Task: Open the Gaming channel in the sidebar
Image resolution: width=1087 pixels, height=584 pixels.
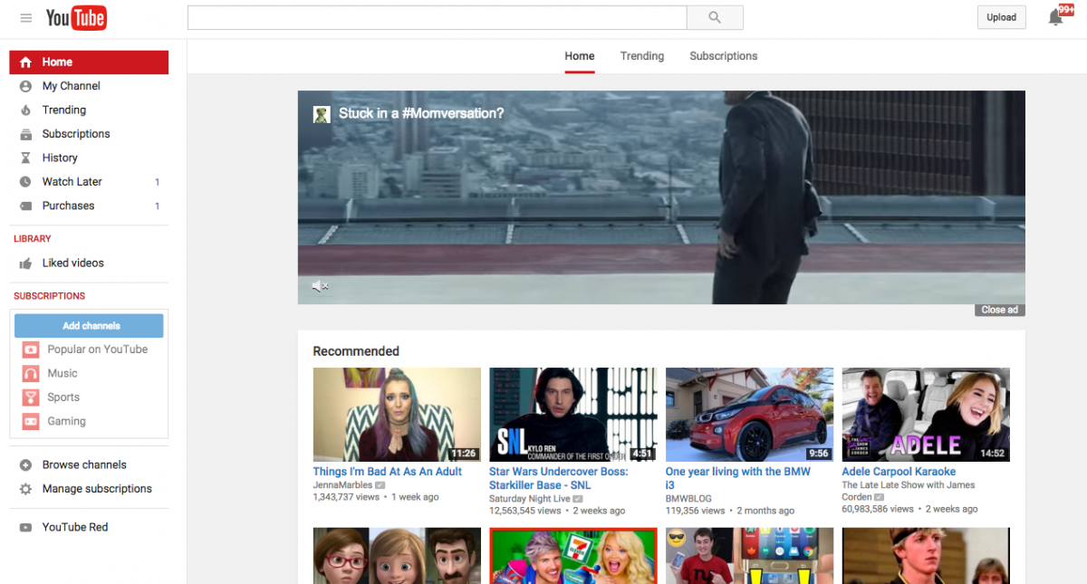Action: click(x=66, y=420)
